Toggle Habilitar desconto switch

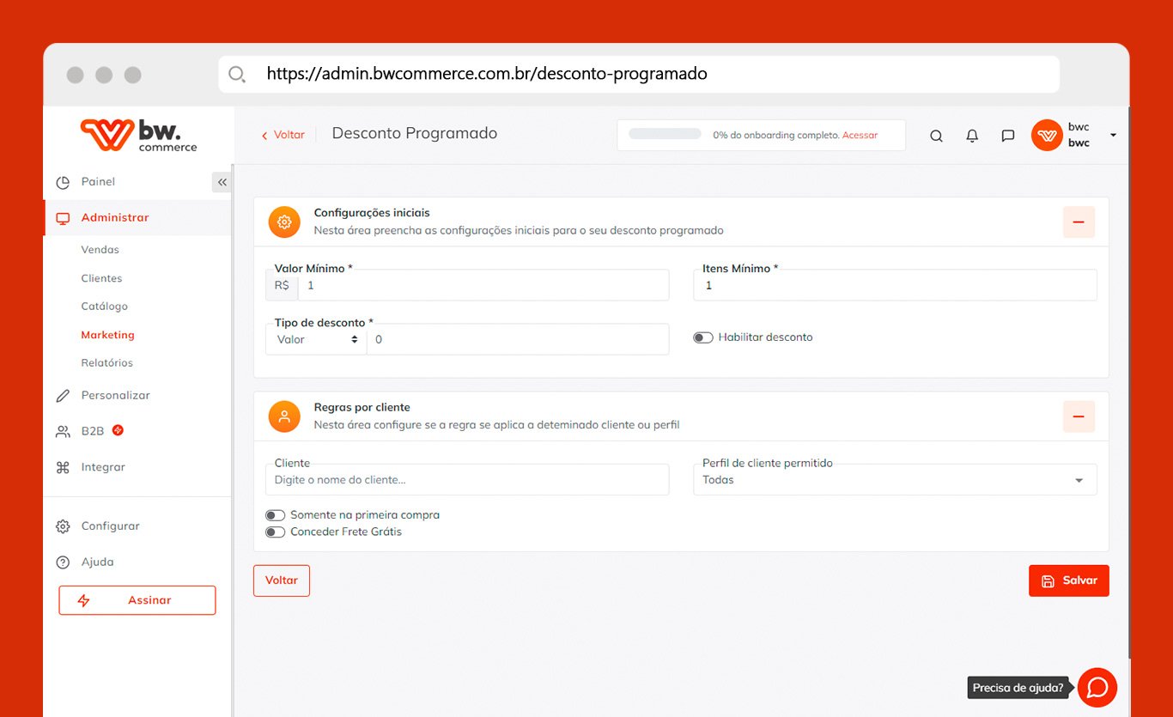click(x=703, y=337)
